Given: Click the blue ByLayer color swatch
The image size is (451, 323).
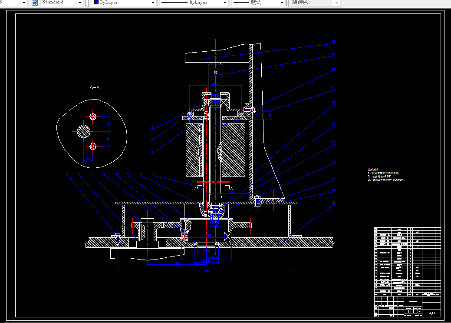Looking at the screenshot, I should [x=96, y=2].
